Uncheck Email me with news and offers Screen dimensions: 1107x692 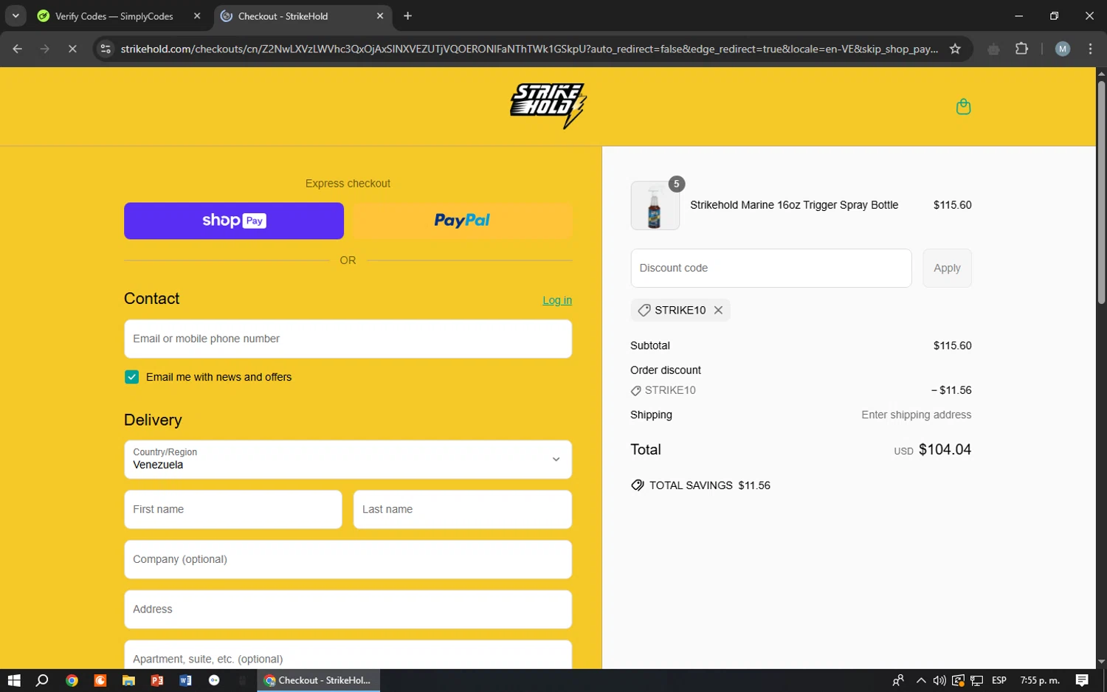click(x=131, y=377)
